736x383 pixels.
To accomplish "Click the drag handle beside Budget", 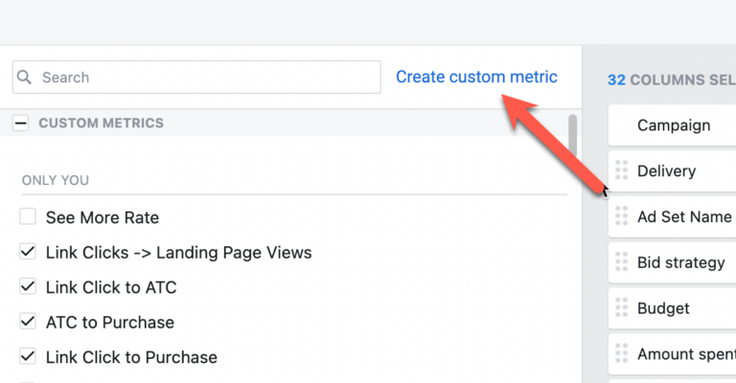I will (621, 308).
